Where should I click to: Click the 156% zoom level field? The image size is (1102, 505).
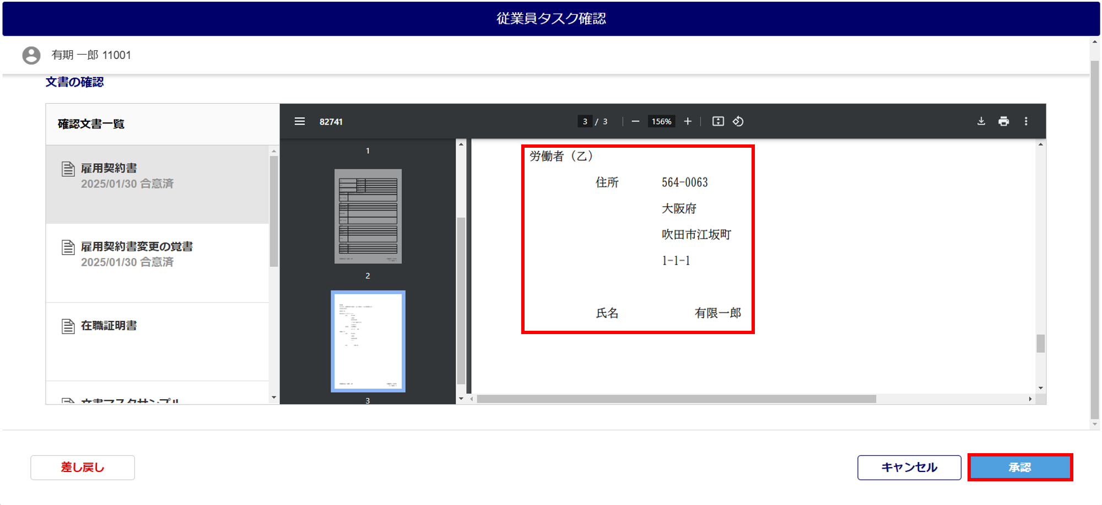(661, 121)
